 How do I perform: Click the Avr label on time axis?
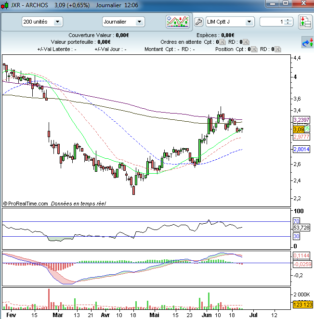[105, 315]
